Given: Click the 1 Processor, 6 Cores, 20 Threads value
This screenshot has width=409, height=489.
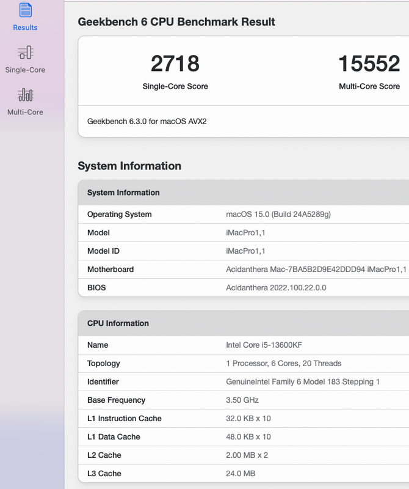Looking at the screenshot, I should [x=283, y=364].
